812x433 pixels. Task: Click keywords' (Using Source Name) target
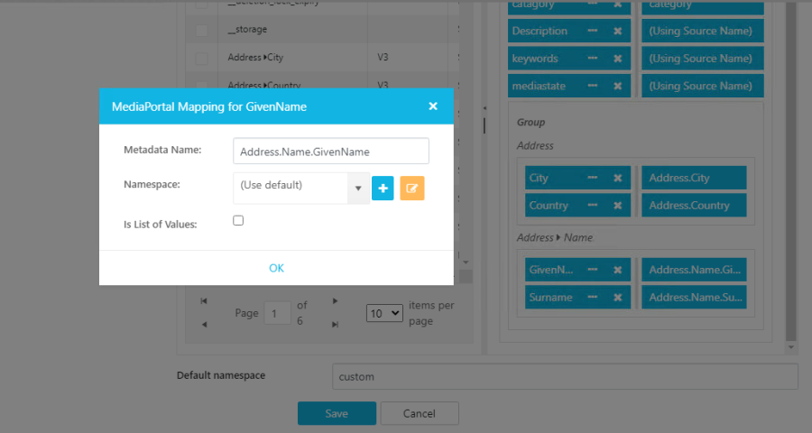703,59
